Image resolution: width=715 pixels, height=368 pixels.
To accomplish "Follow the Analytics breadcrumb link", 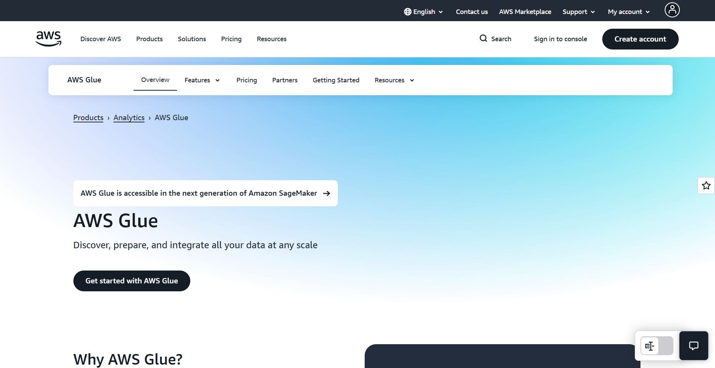I will [129, 118].
